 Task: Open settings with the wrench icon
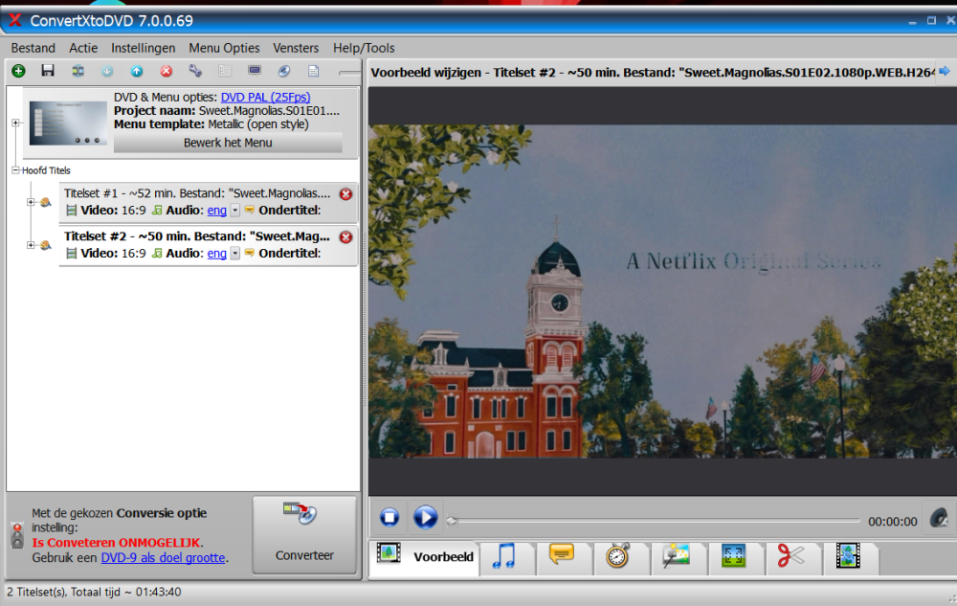click(195, 71)
